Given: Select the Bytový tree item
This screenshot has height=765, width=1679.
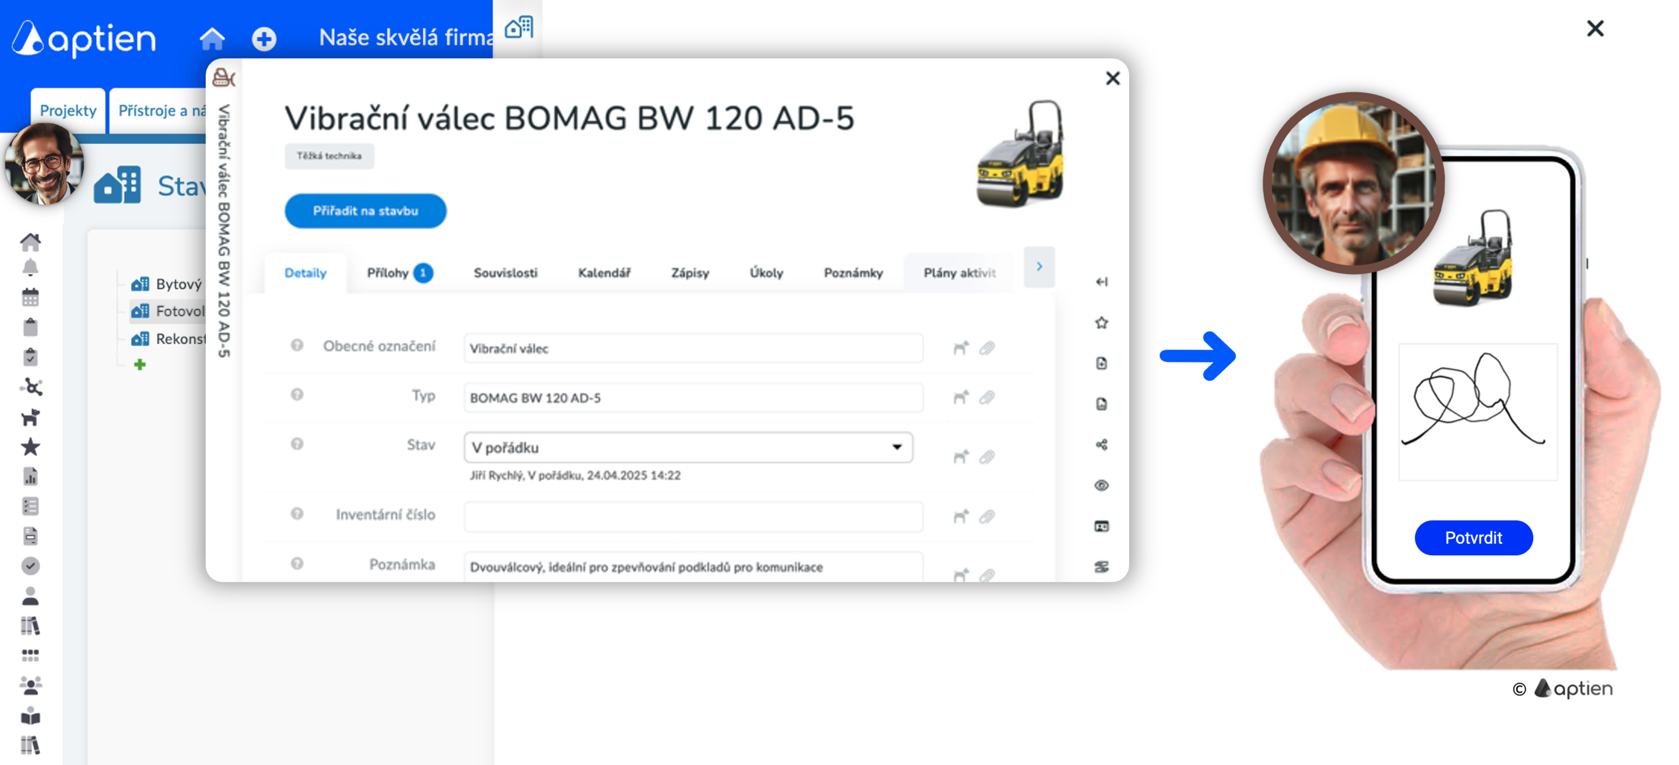Looking at the screenshot, I should [167, 283].
